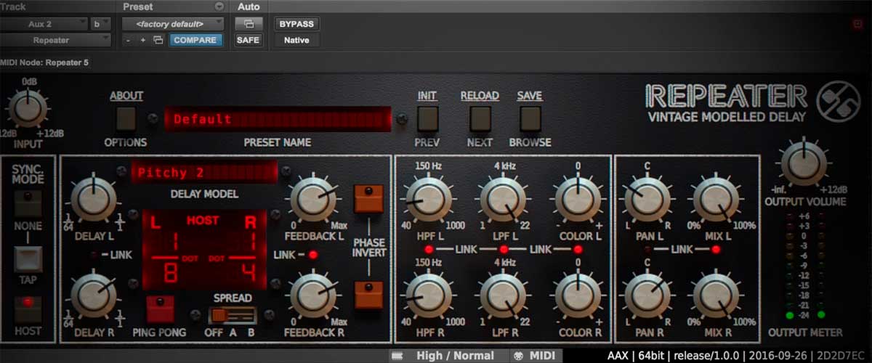Click the next preset plus button
Screen dimensions: 872x363
click(143, 41)
